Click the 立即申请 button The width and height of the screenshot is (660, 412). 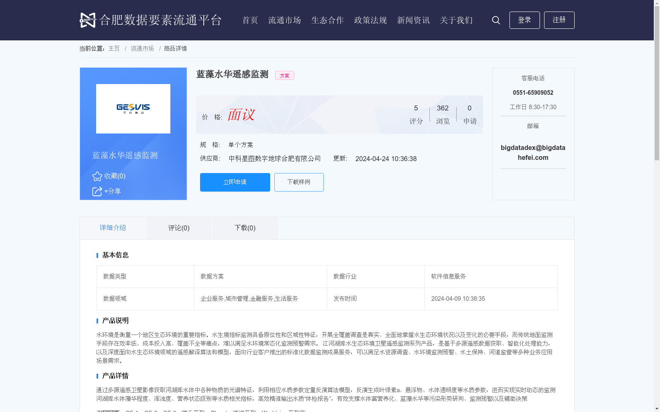point(235,182)
